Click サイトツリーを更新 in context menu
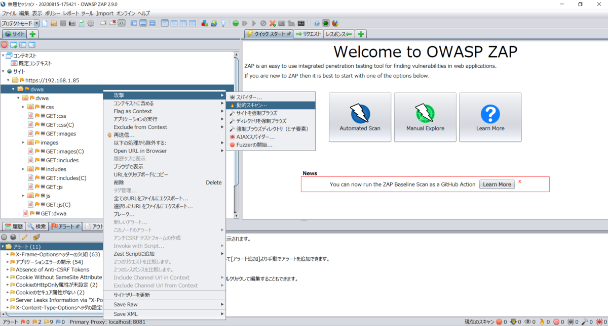The height and width of the screenshot is (326, 608). (164, 295)
